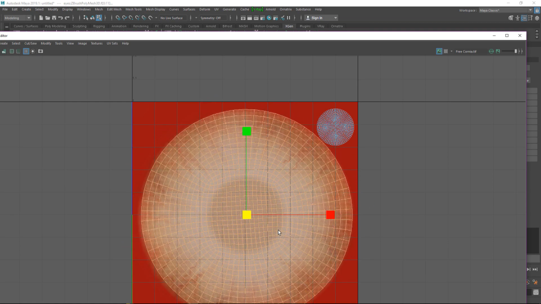Select the Snap to Grids magnet icon
This screenshot has height=304, width=541.
tap(118, 18)
